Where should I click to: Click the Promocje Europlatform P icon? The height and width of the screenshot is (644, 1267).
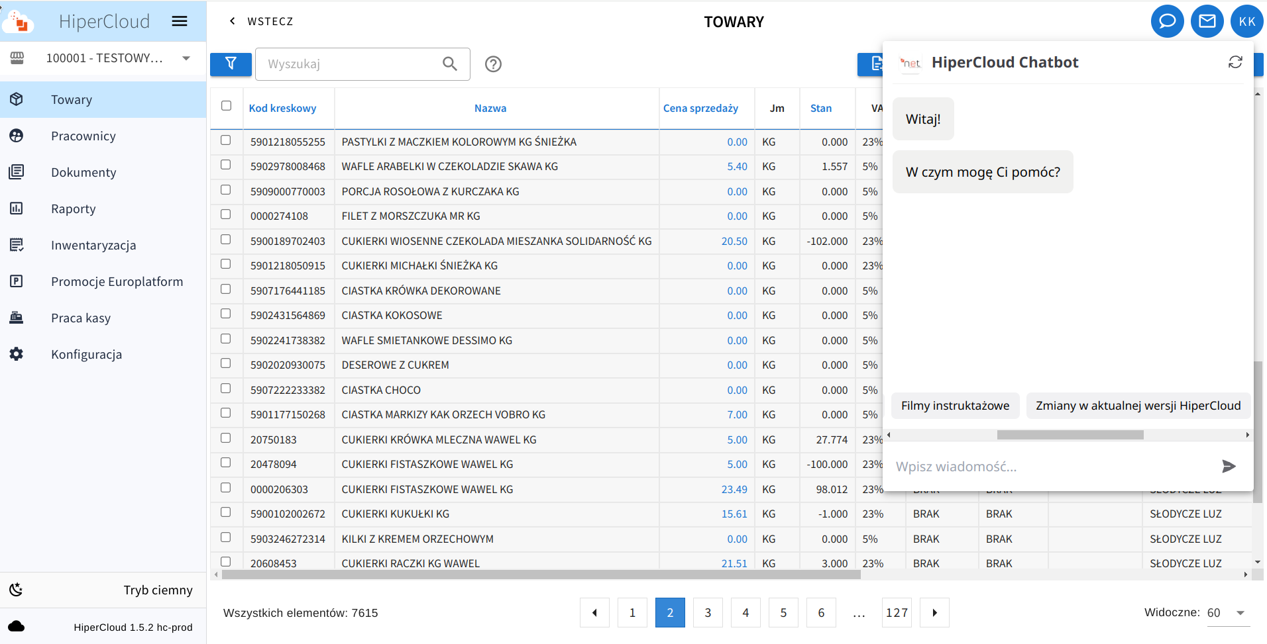point(17,281)
